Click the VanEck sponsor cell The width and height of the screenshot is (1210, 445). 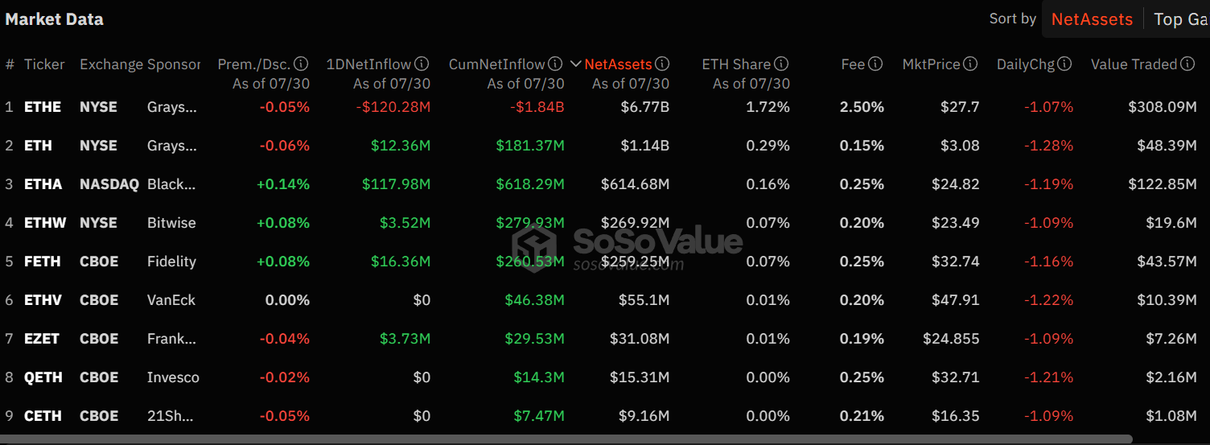(171, 300)
